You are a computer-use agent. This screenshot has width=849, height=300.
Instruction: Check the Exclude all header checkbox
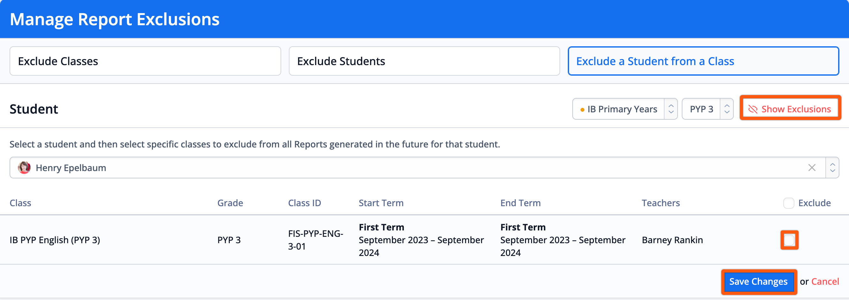788,203
